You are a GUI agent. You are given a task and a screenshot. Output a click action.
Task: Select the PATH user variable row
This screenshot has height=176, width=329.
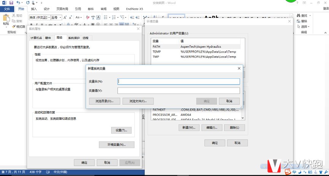click(x=157, y=46)
